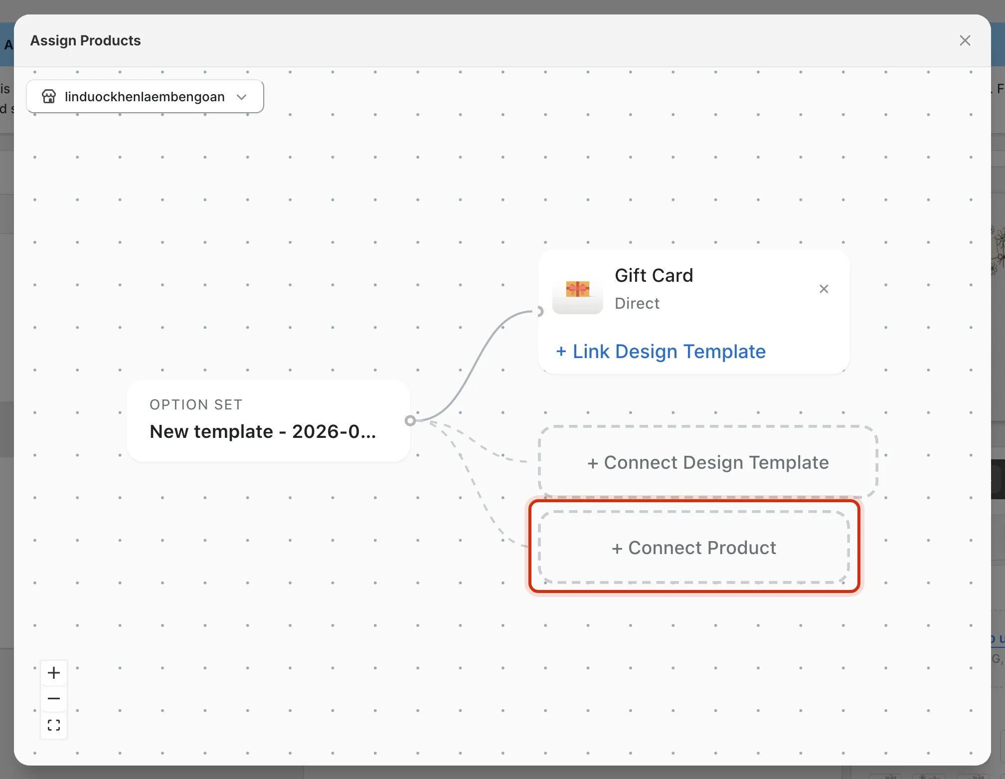Remove the Gift Card product connection
The image size is (1005, 779).
pos(824,289)
